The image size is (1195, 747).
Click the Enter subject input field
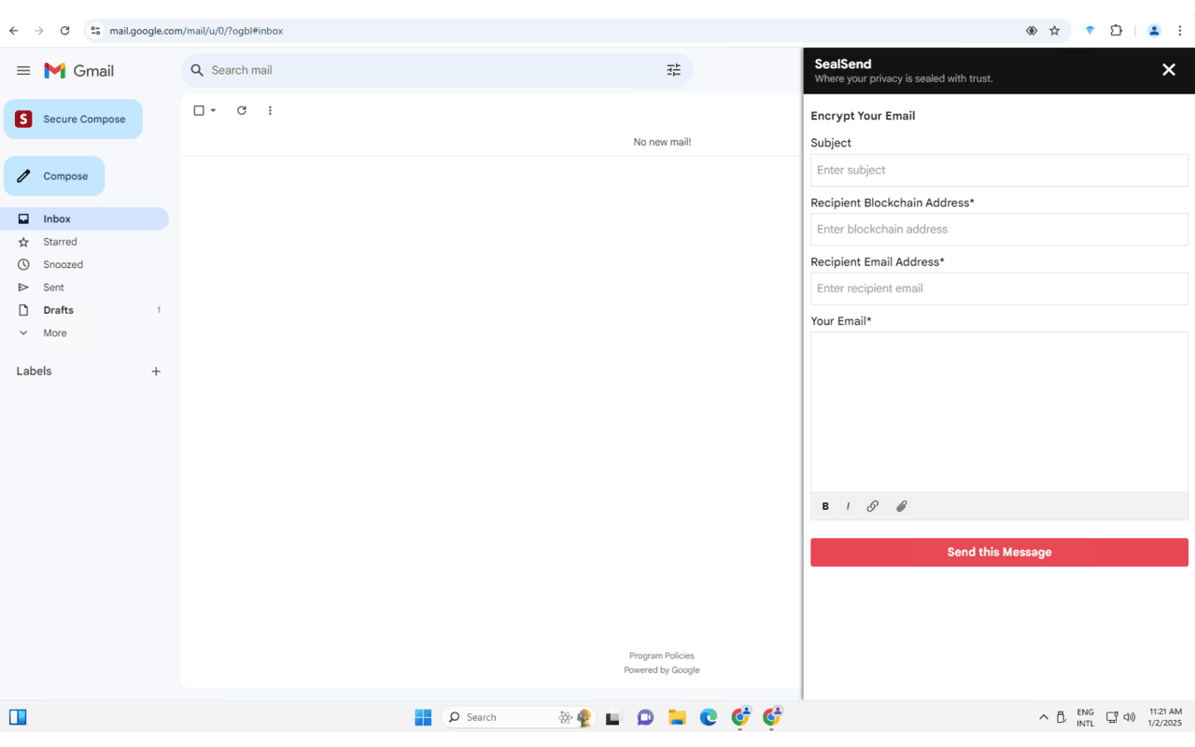pyautogui.click(x=999, y=170)
